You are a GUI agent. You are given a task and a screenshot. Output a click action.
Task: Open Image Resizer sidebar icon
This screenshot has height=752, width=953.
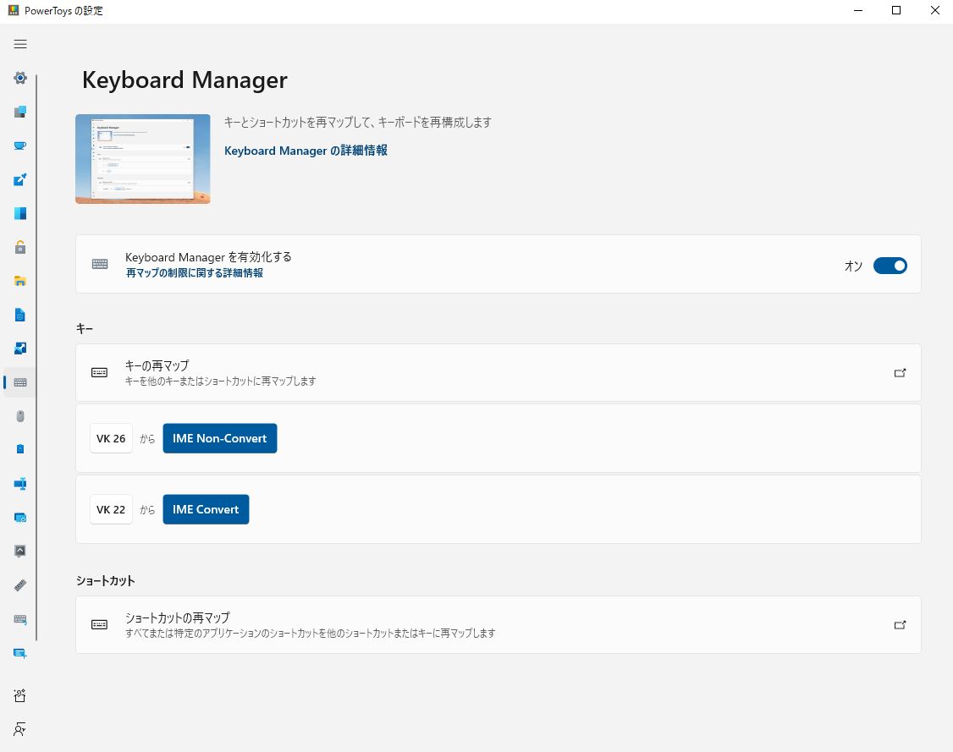coord(20,348)
